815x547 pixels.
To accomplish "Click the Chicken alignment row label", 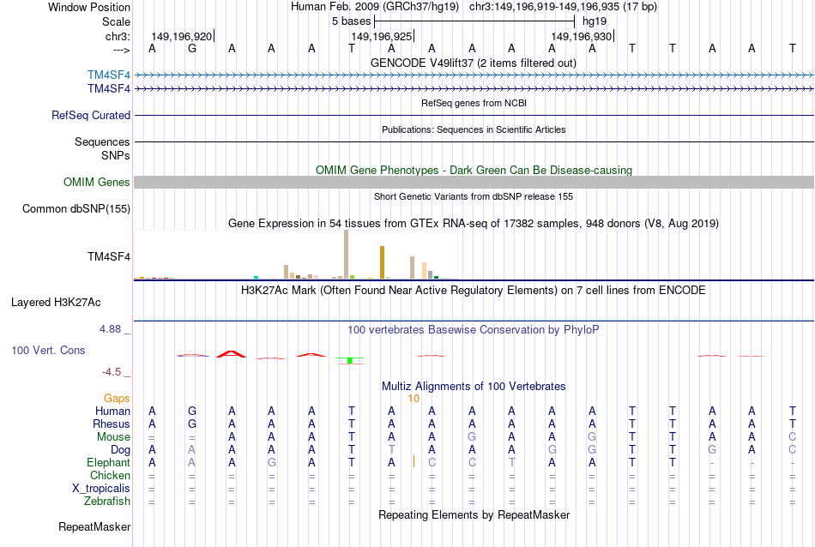I will pyautogui.click(x=110, y=475).
